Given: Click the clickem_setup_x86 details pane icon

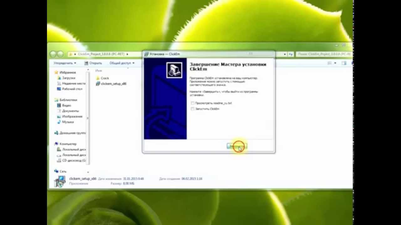Looking at the screenshot, I should (x=60, y=181).
